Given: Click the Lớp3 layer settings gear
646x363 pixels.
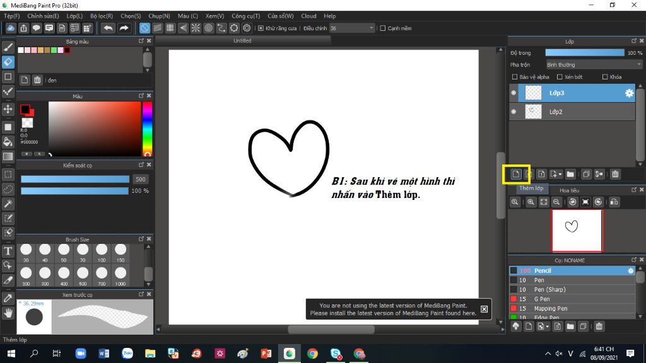Looking at the screenshot, I should click(x=629, y=93).
